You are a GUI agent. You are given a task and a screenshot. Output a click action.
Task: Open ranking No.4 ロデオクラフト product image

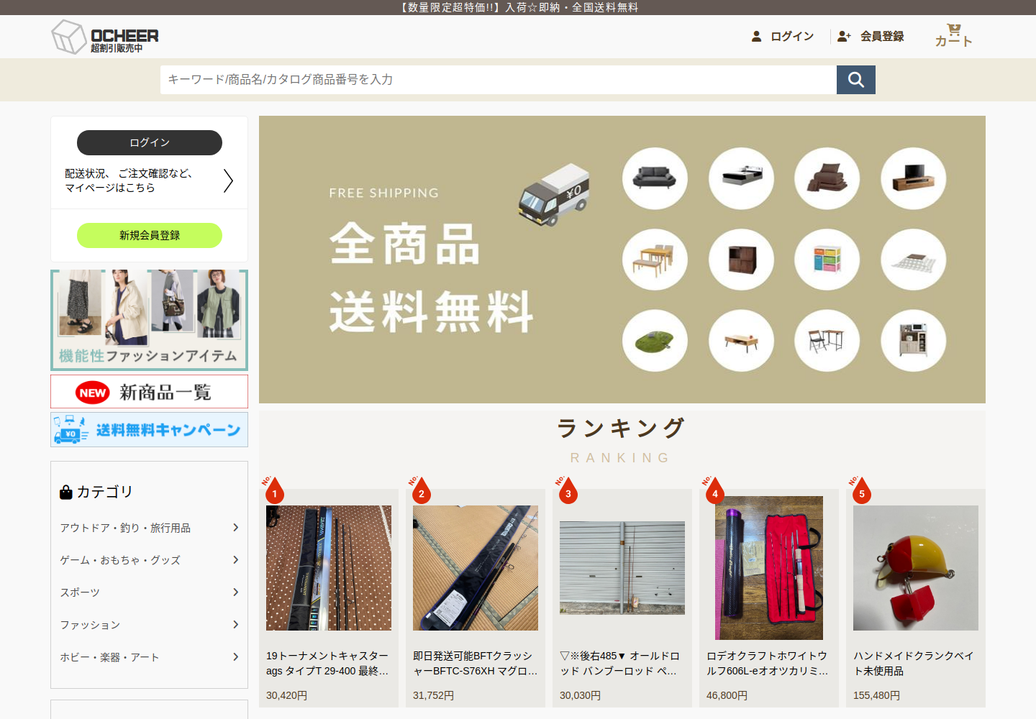pos(769,568)
